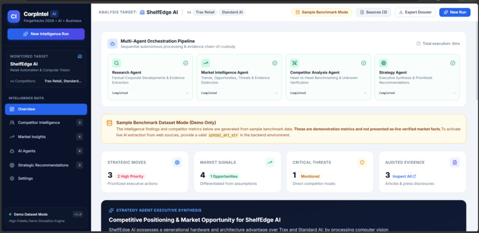The height and width of the screenshot is (233, 479).
Task: Click the 2 High Priority tag
Action: click(130, 176)
